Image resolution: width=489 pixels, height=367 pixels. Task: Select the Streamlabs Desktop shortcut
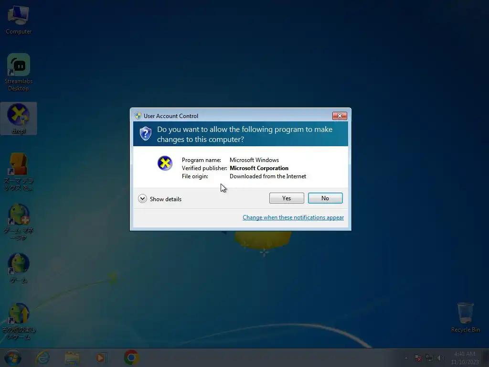coord(19,73)
